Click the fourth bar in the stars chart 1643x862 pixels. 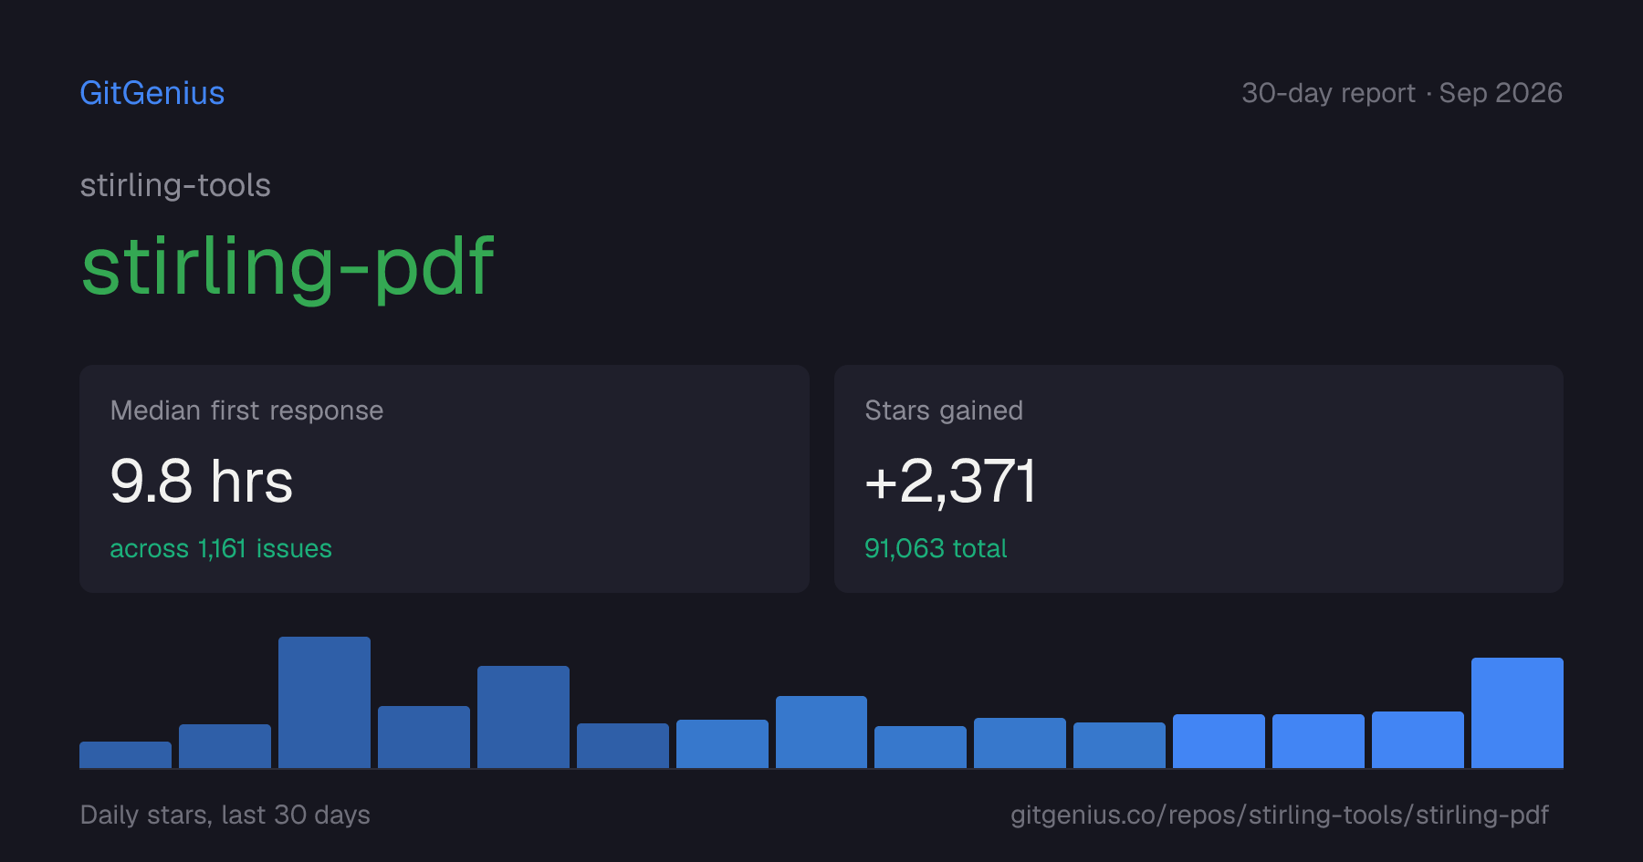point(424,737)
